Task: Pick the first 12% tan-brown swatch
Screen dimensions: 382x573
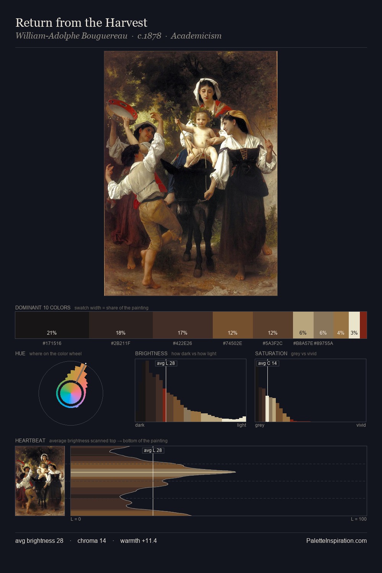Action: point(233,325)
